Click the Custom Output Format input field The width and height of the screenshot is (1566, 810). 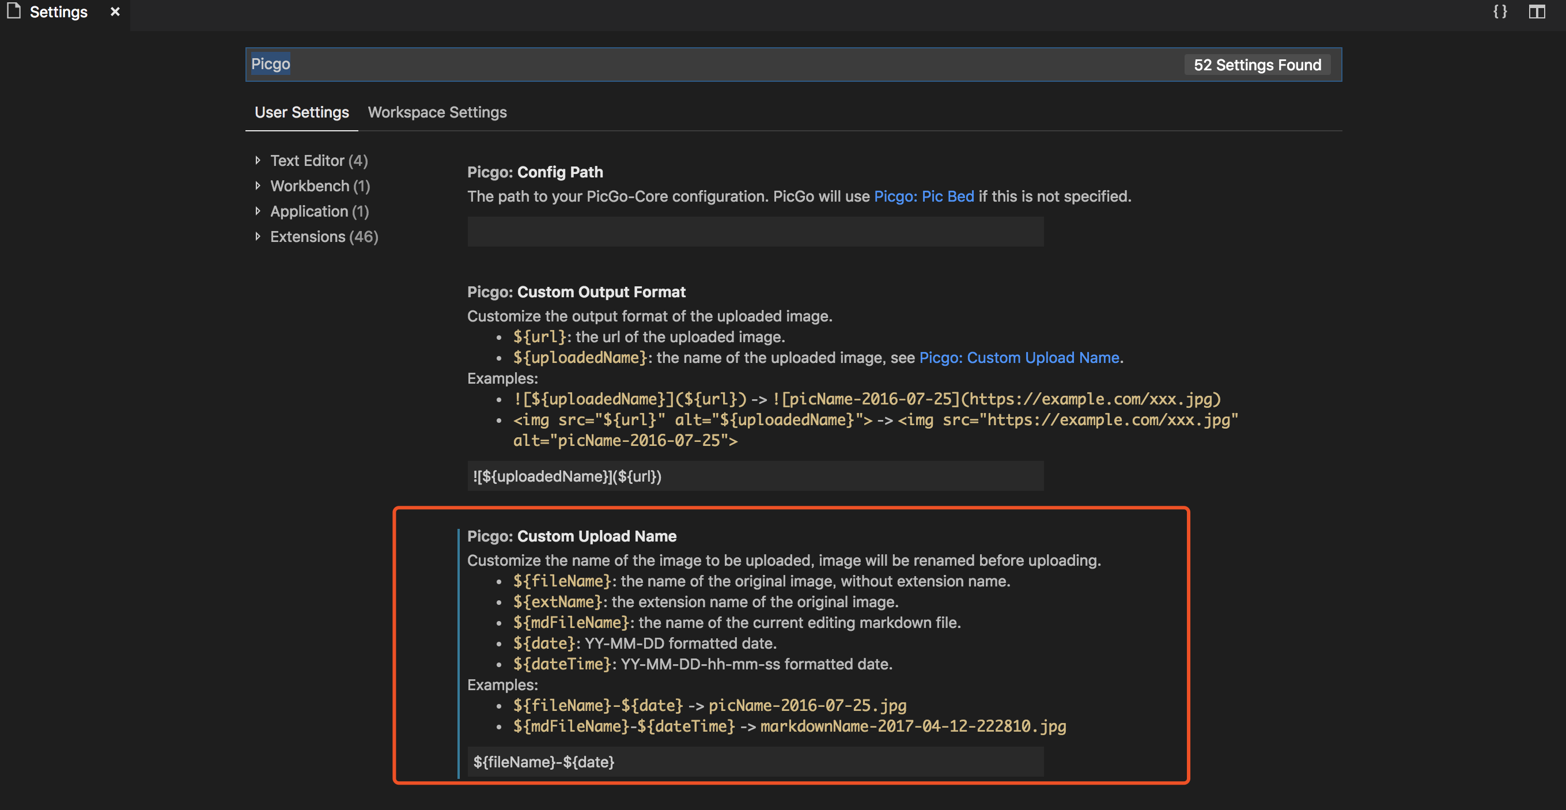(x=753, y=476)
